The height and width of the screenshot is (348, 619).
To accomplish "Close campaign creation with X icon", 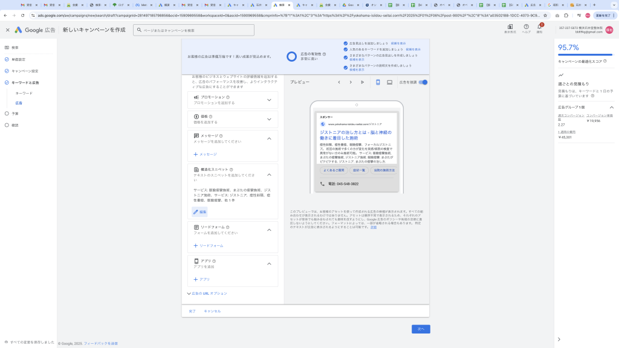I will [8, 30].
